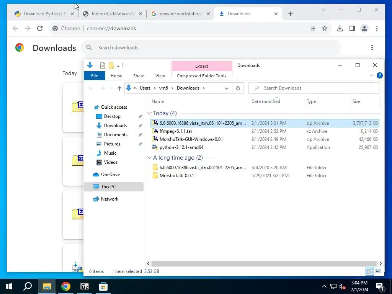Collapse the A long time ago group
This screenshot has height=294, width=392.
(x=150, y=158)
